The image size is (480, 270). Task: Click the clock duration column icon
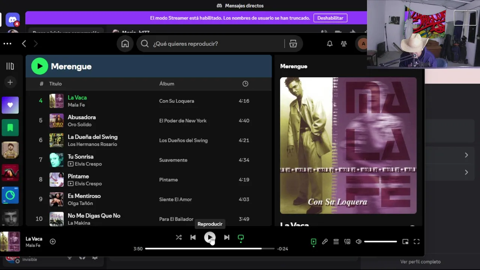point(245,84)
